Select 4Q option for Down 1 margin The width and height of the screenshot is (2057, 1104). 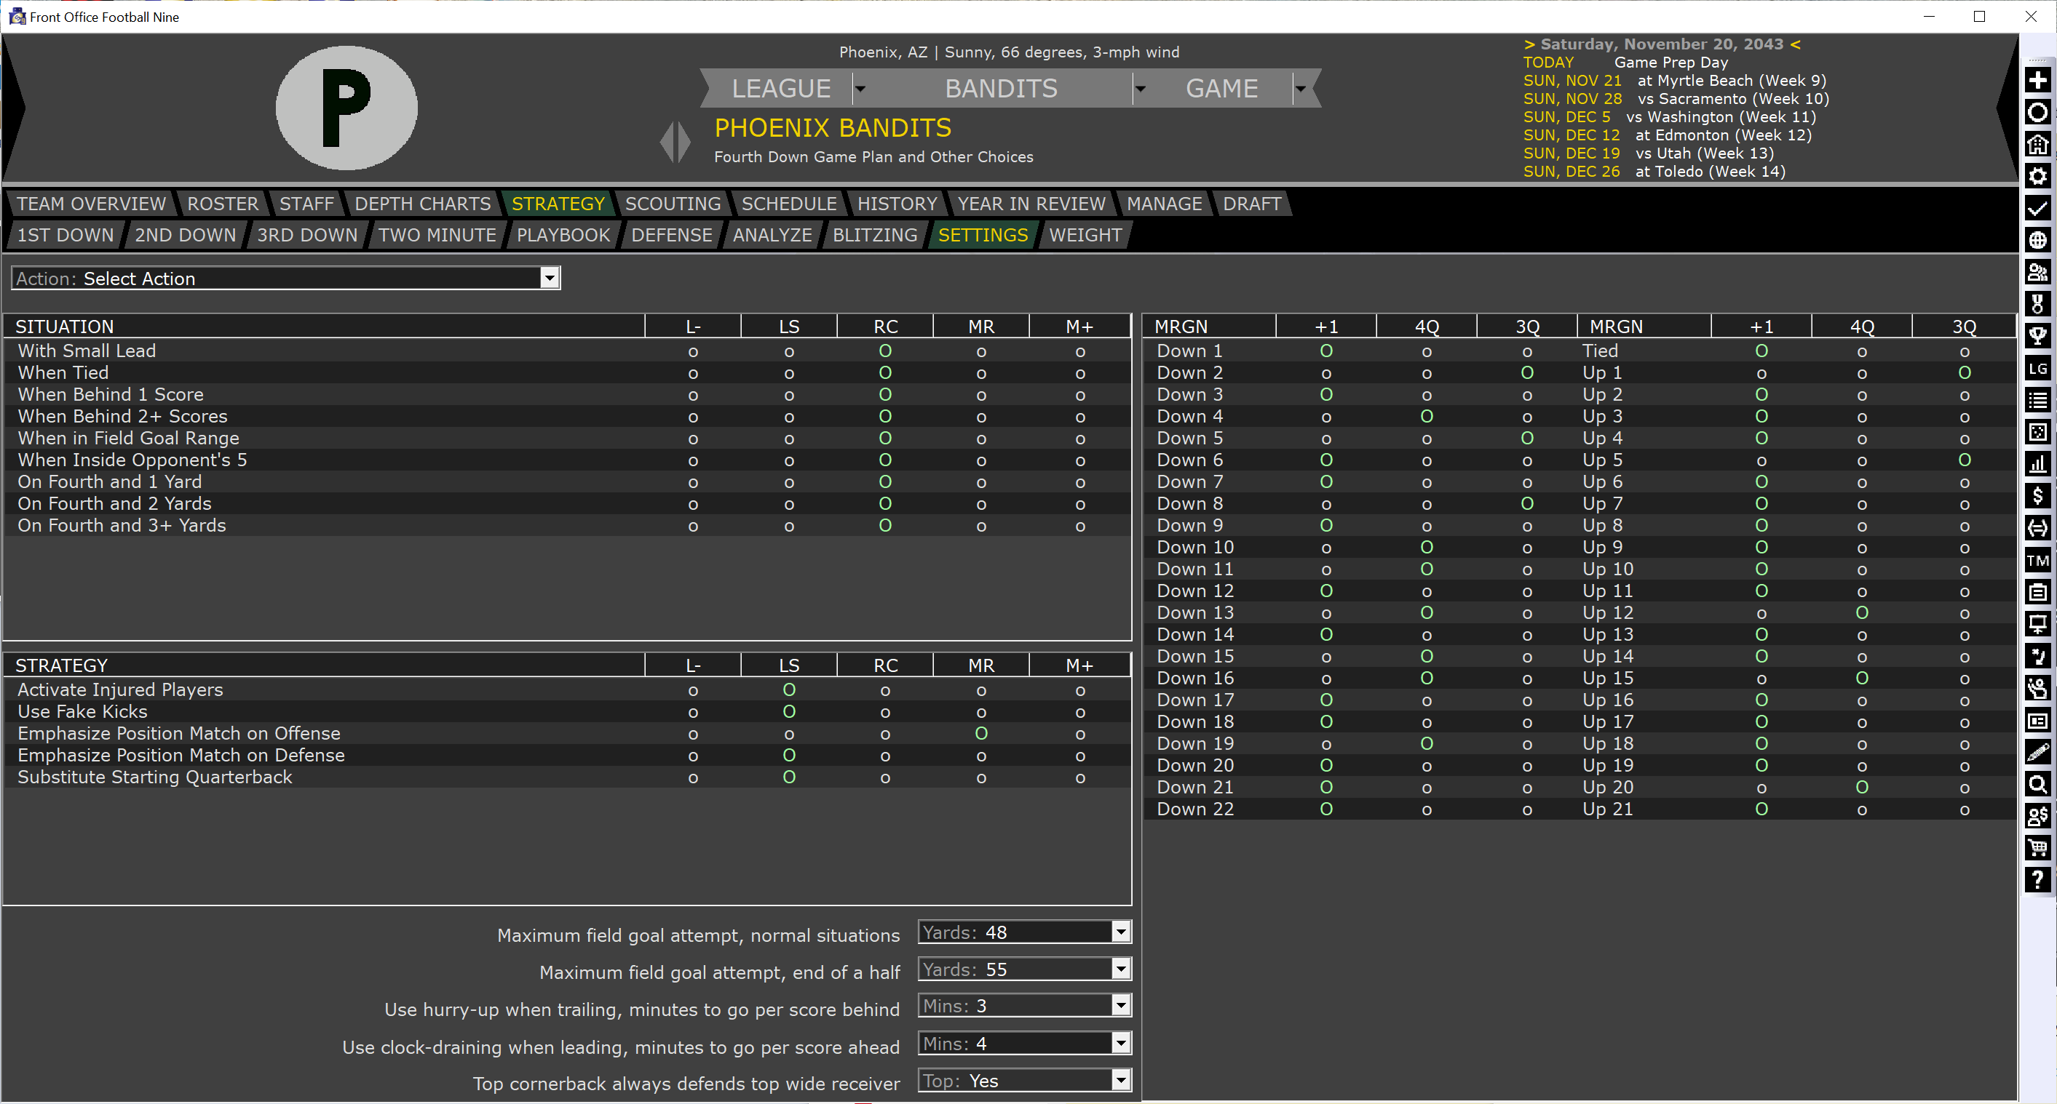(1426, 352)
